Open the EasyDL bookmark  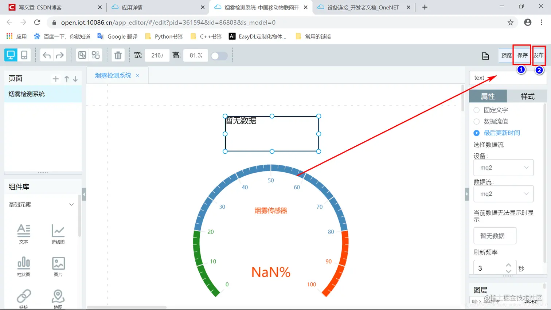coord(258,36)
